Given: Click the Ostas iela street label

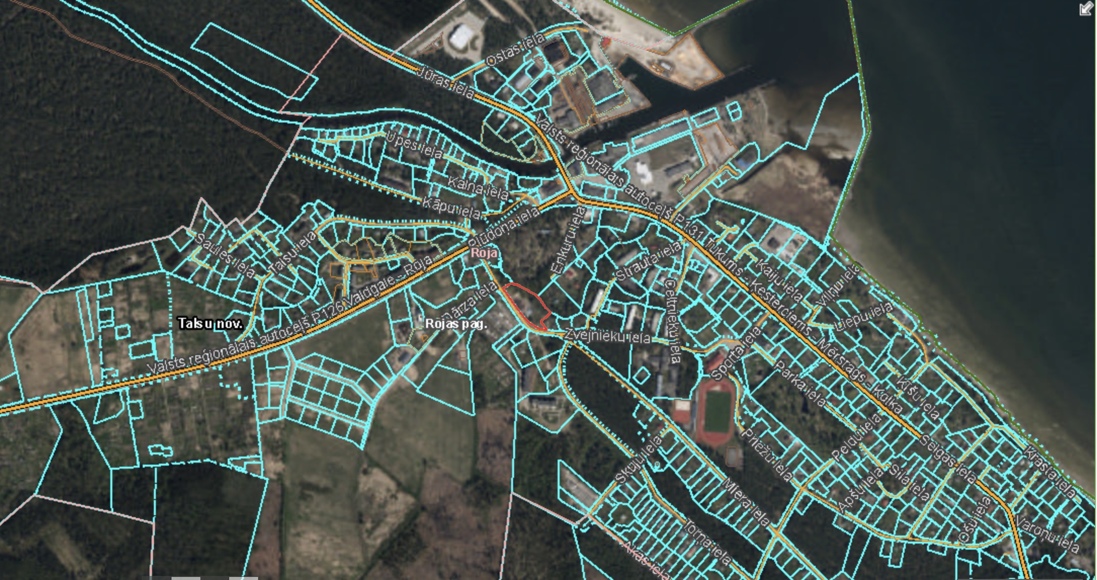Looking at the screenshot, I should [x=515, y=50].
